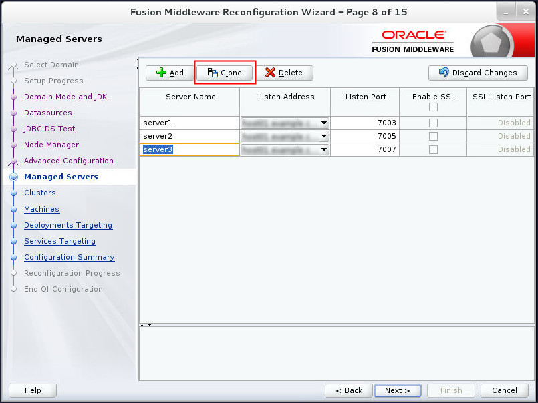Minimize the Reconfiguration Wizard window

(507, 11)
